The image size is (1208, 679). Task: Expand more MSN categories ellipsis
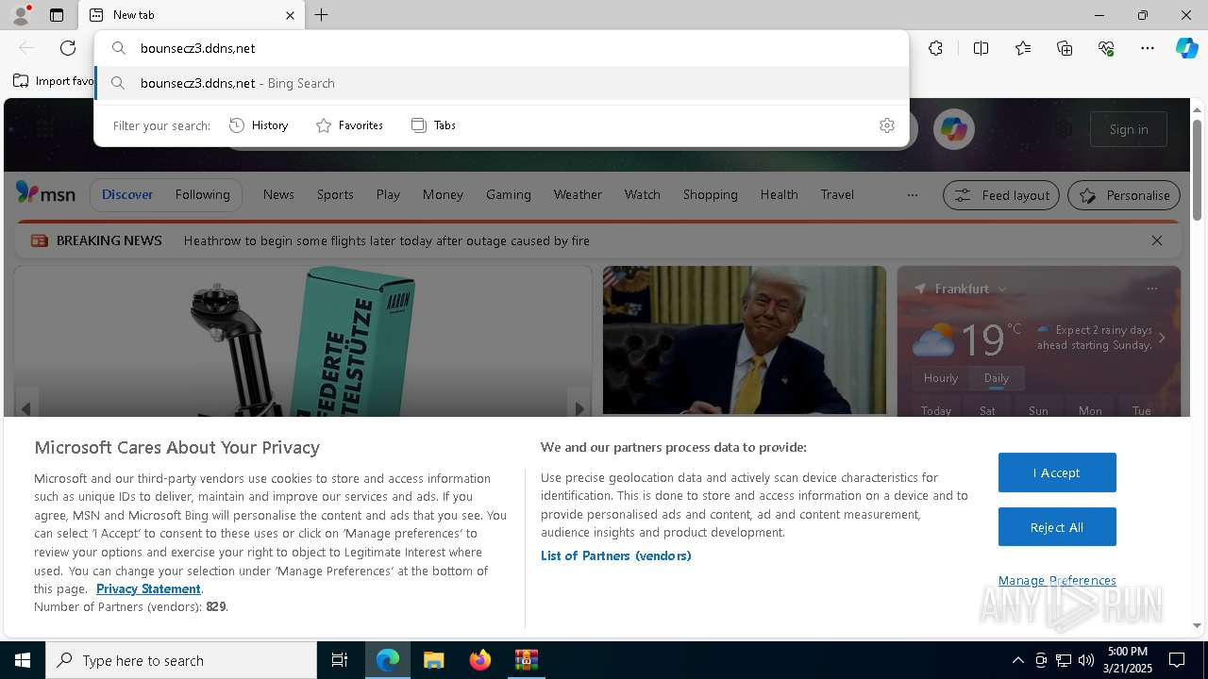[912, 195]
